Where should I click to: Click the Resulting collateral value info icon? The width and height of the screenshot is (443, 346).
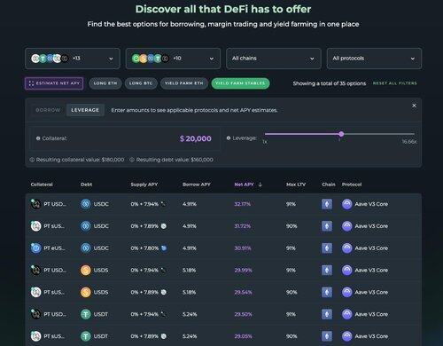click(x=32, y=160)
